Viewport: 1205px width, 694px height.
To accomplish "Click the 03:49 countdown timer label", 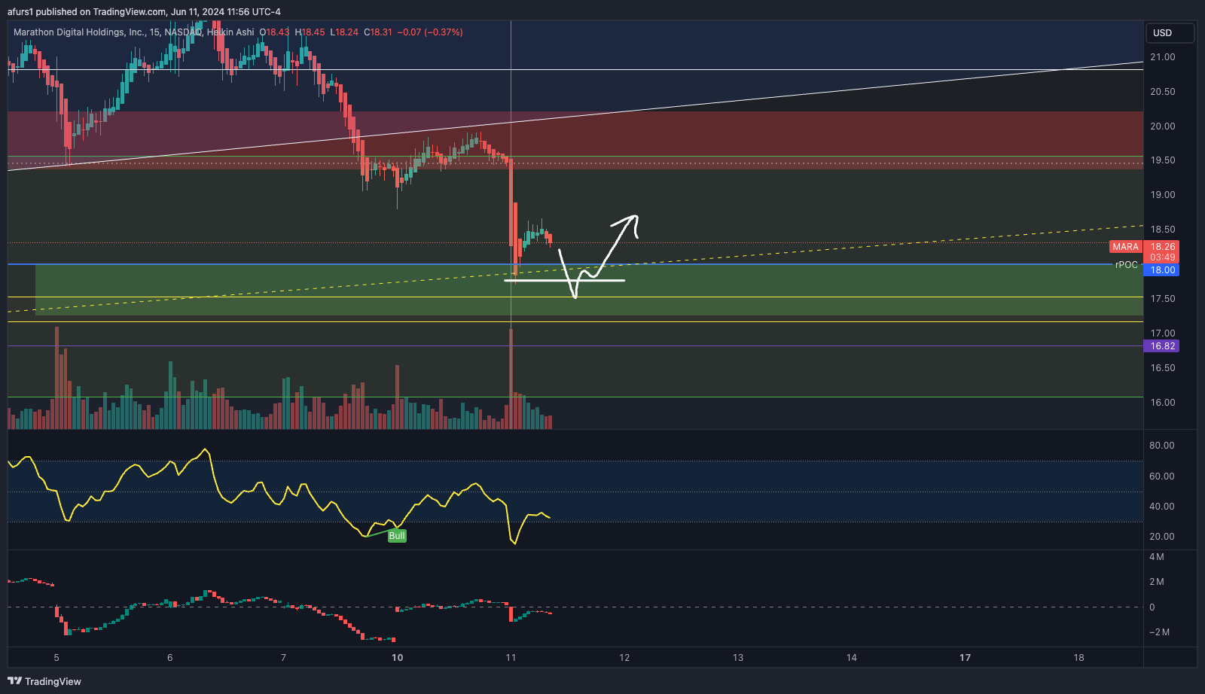I will [1162, 257].
